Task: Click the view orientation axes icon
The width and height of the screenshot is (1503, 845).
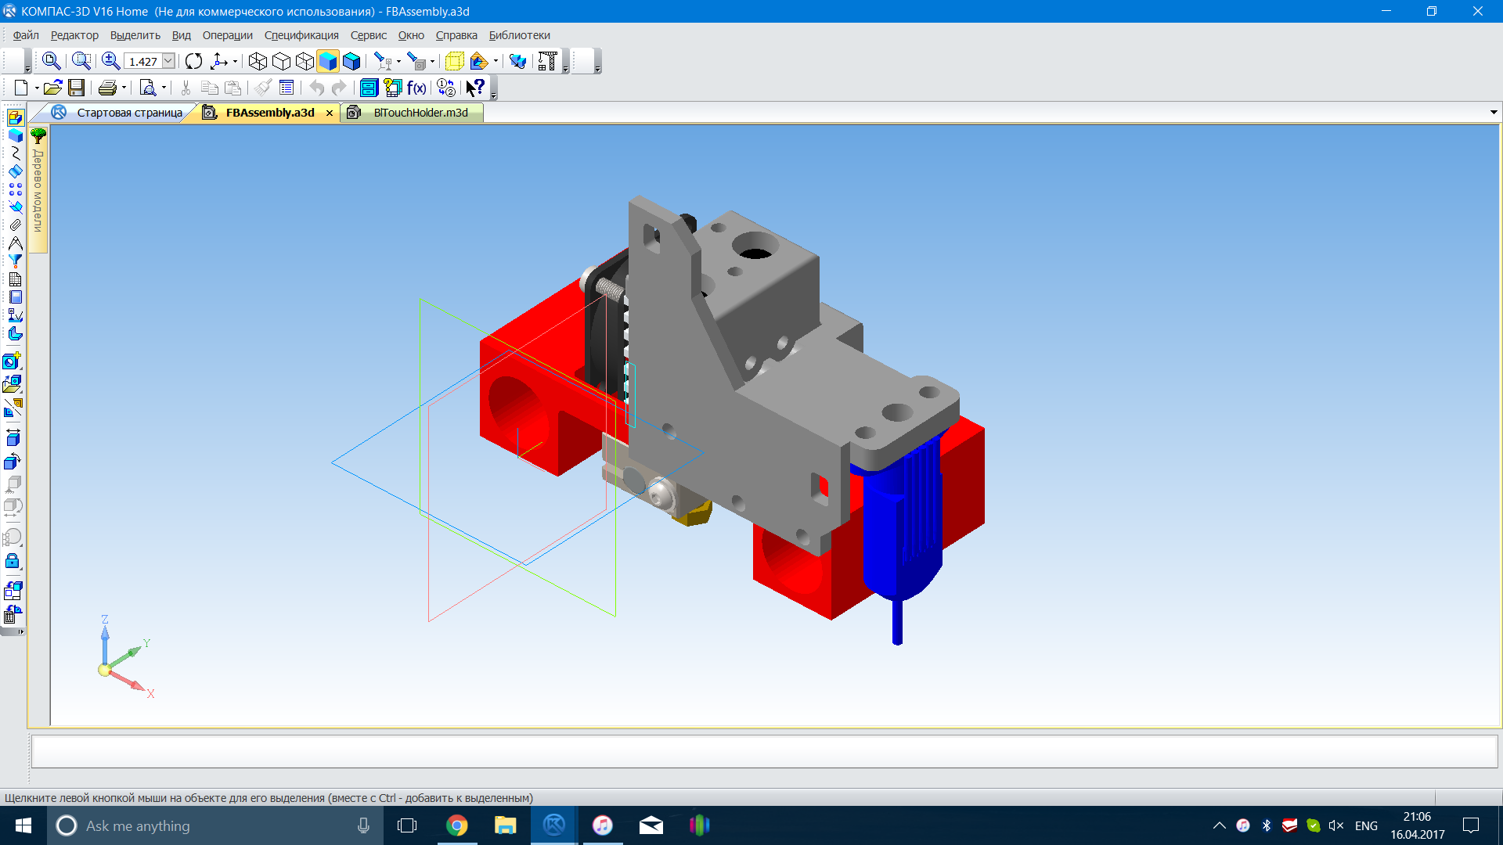Action: click(x=219, y=61)
